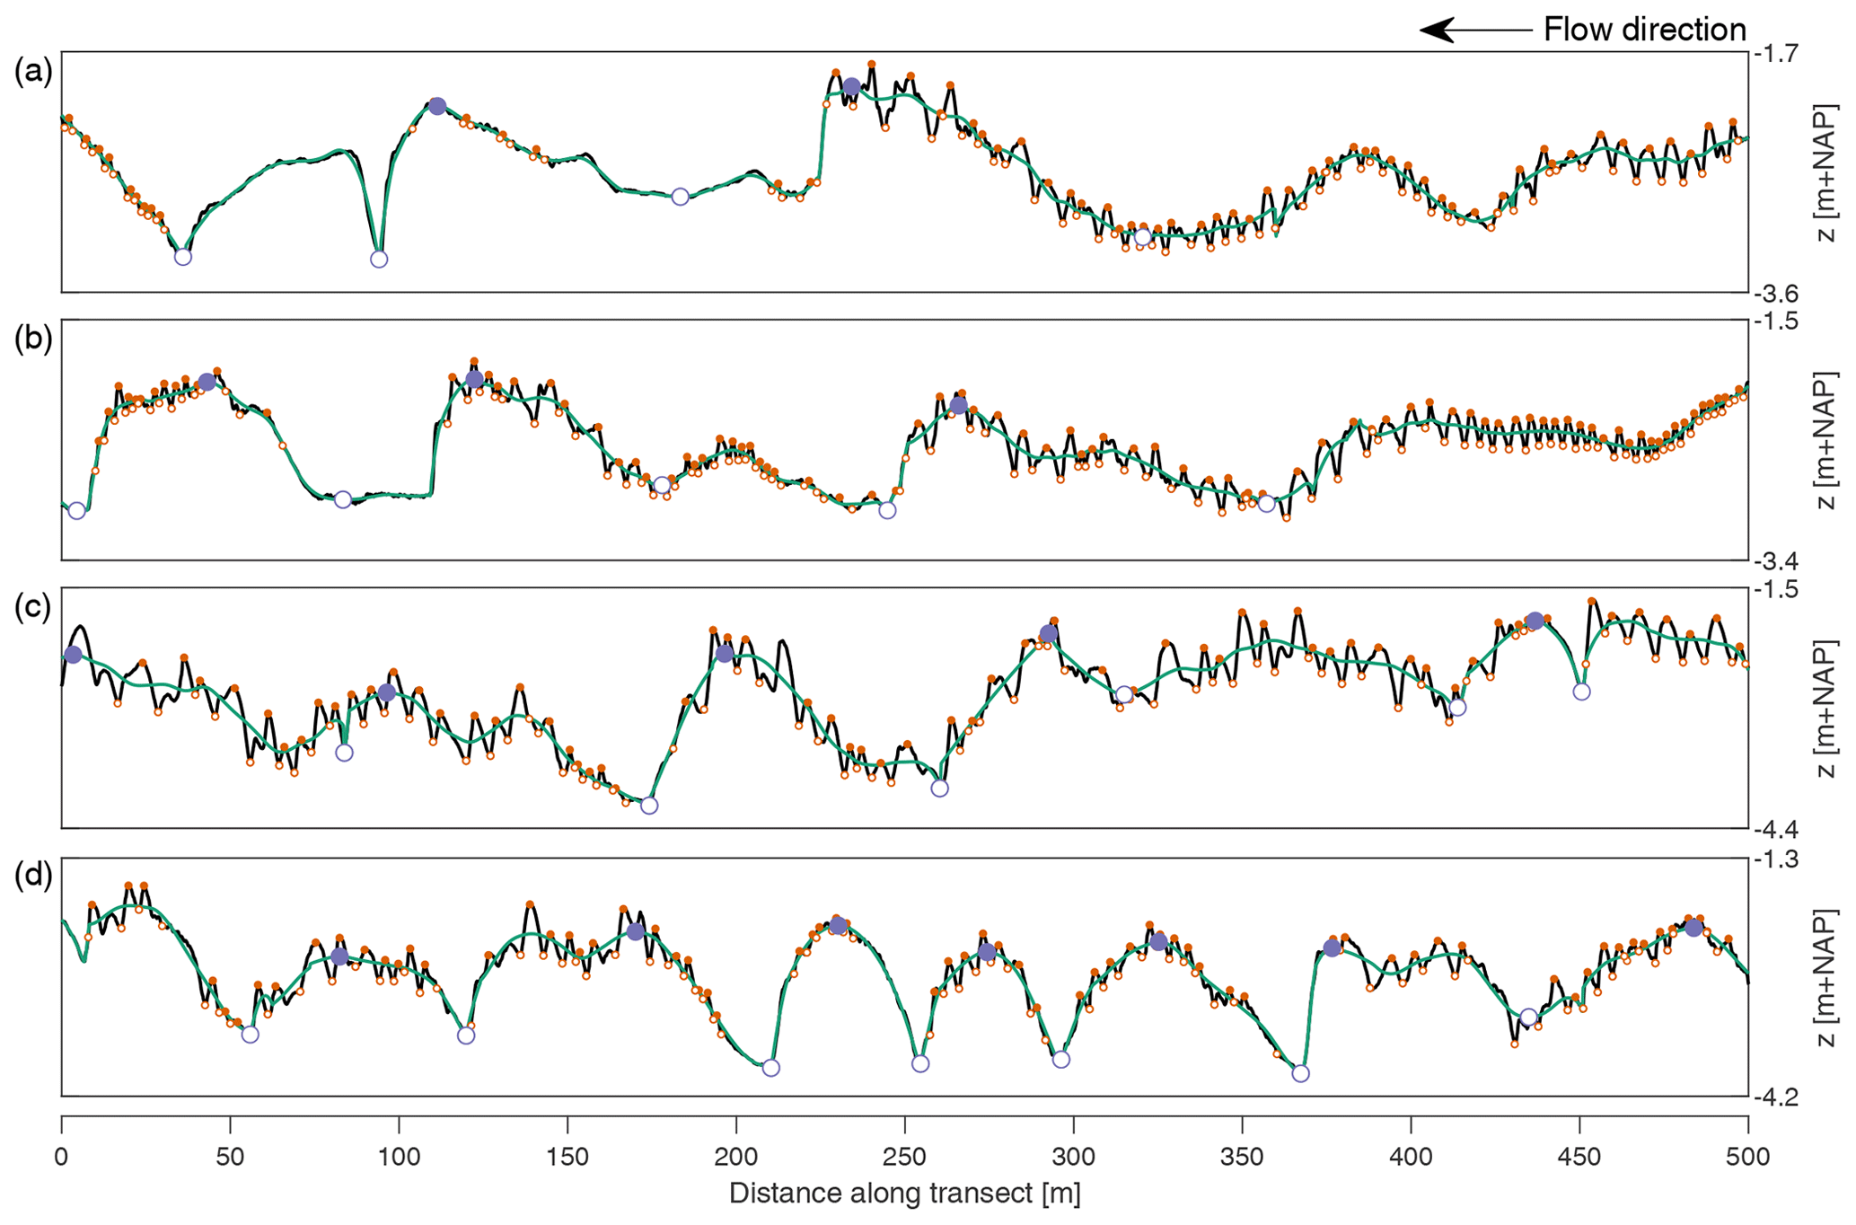
Task: Click the 500 tick label on x-axis
Action: [1747, 1158]
